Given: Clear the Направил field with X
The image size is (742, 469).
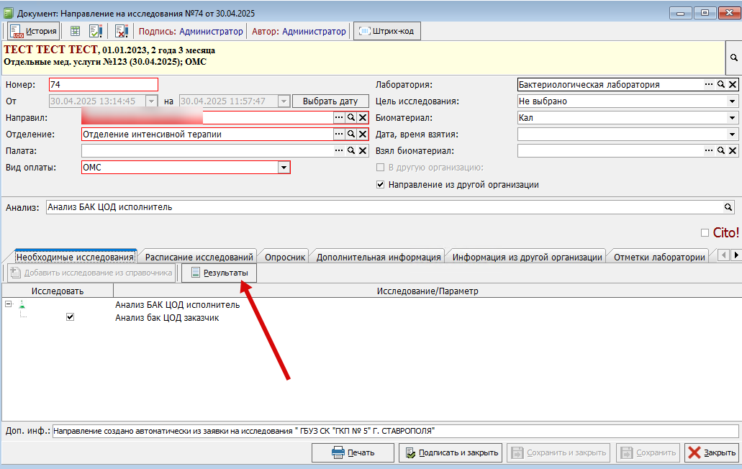Looking at the screenshot, I should point(363,117).
